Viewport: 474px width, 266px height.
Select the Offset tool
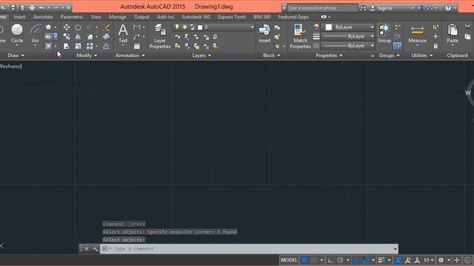[107, 46]
